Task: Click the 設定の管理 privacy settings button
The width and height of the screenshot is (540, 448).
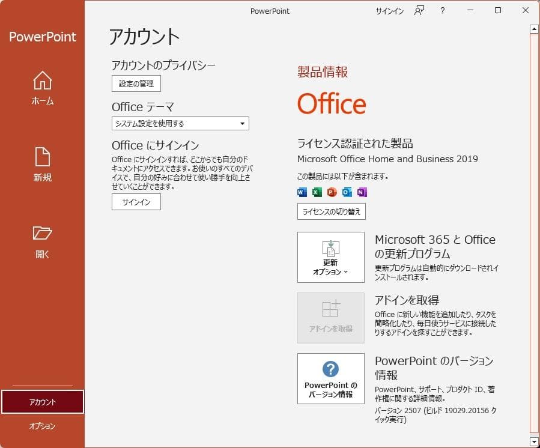Action: (x=136, y=83)
